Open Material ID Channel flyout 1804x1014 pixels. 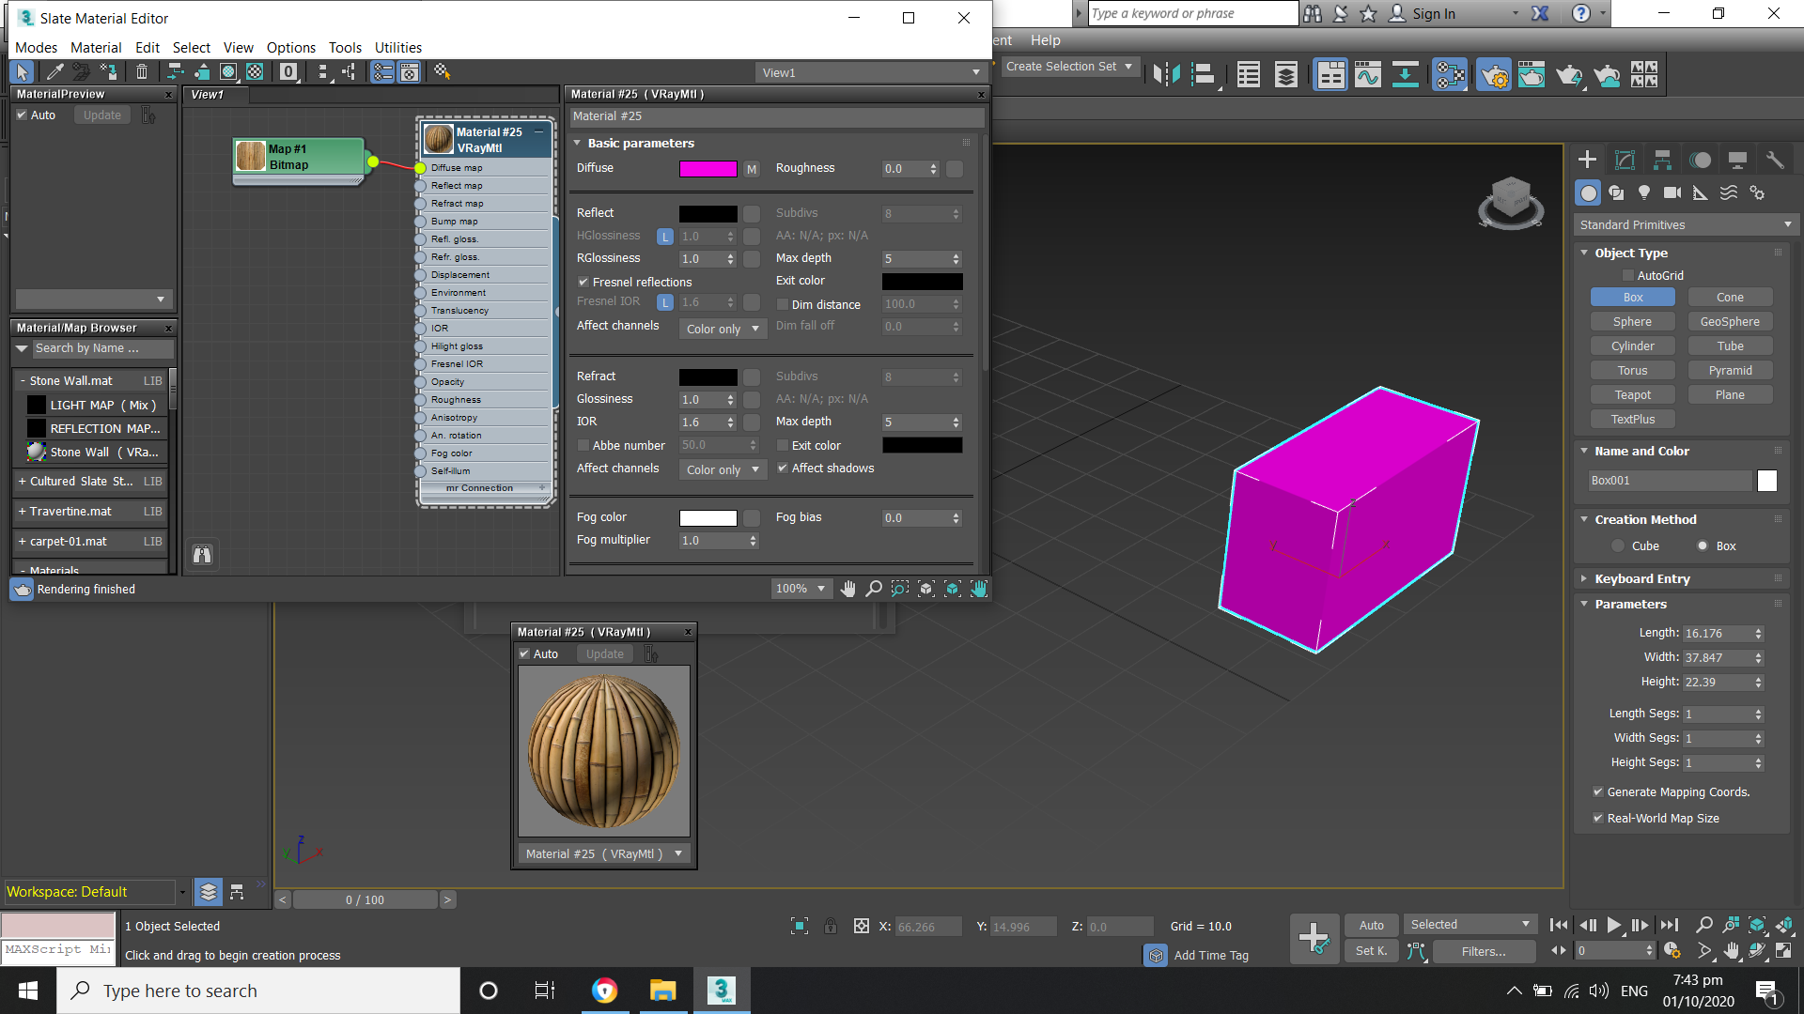click(288, 71)
